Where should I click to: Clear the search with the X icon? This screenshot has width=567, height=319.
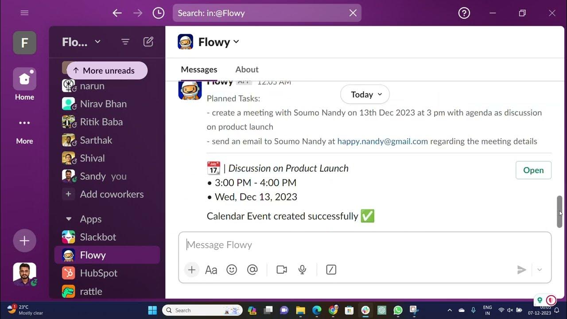pyautogui.click(x=353, y=13)
